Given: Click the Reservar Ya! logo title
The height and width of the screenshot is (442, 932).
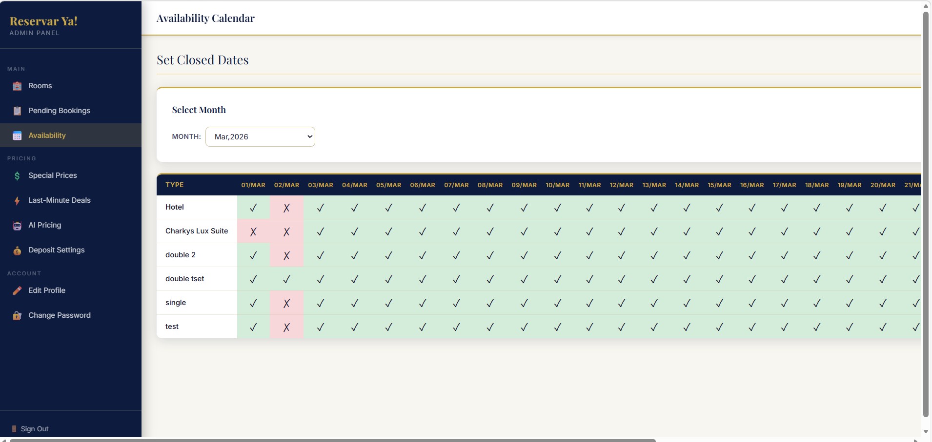Looking at the screenshot, I should (x=43, y=21).
